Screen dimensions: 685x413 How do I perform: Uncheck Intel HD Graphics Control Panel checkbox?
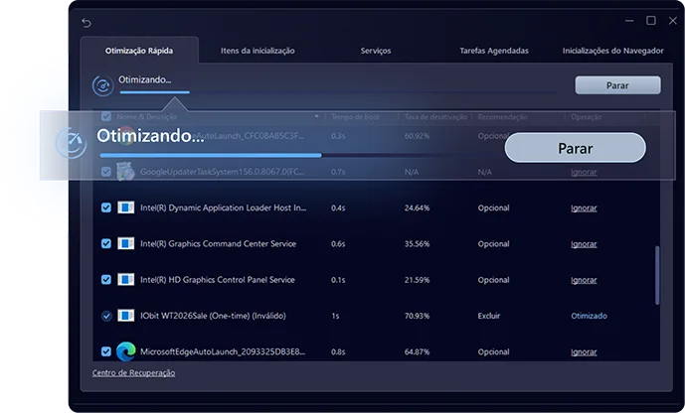point(106,280)
